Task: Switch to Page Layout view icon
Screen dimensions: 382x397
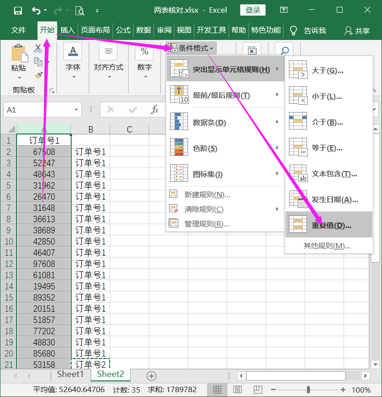Action: [x=237, y=389]
